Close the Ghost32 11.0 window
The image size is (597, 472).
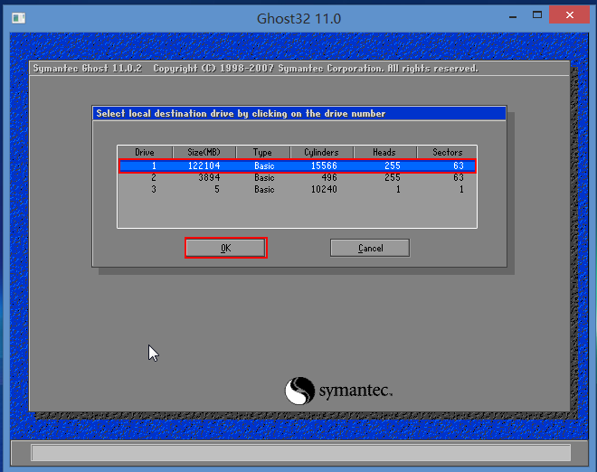[569, 14]
